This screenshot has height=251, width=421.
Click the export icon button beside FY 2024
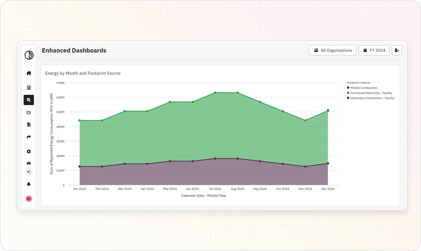click(397, 50)
